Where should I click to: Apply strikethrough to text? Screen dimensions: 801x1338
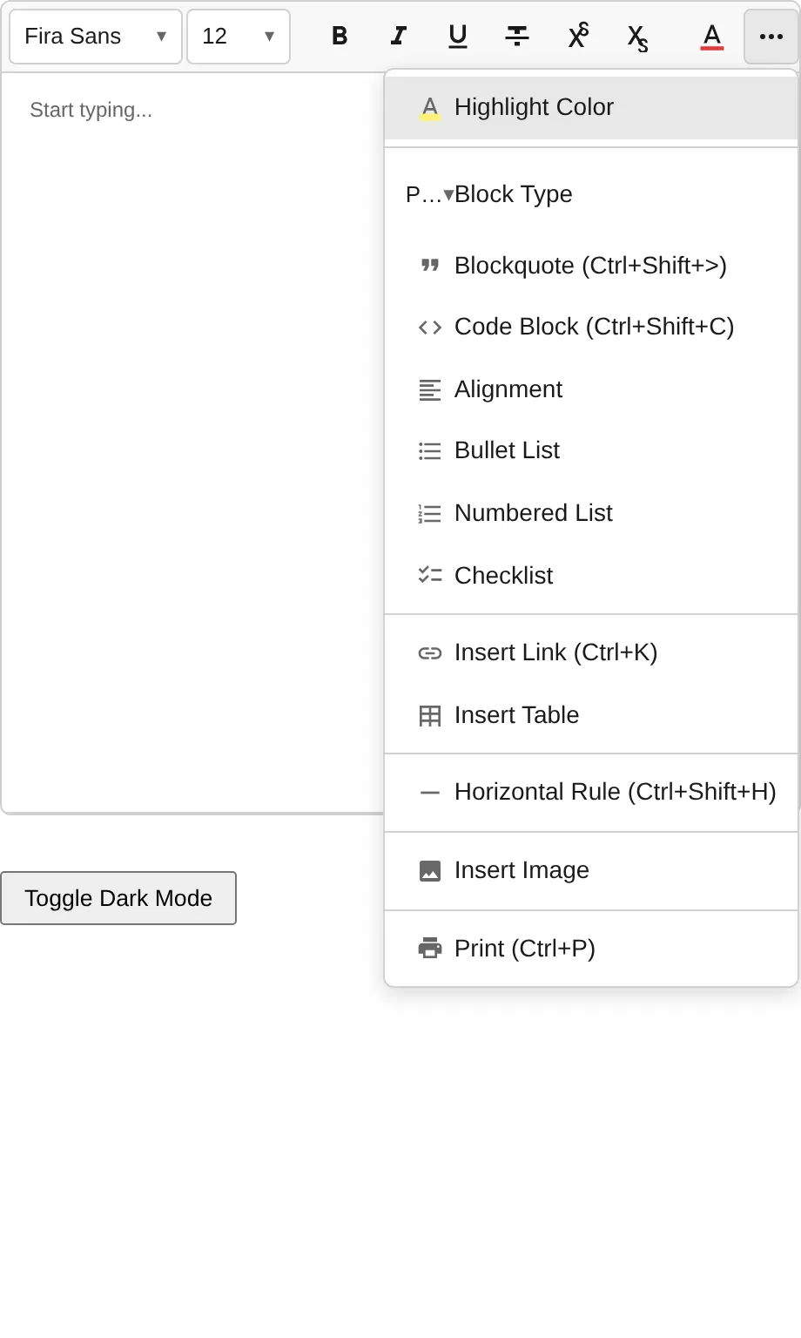point(517,36)
